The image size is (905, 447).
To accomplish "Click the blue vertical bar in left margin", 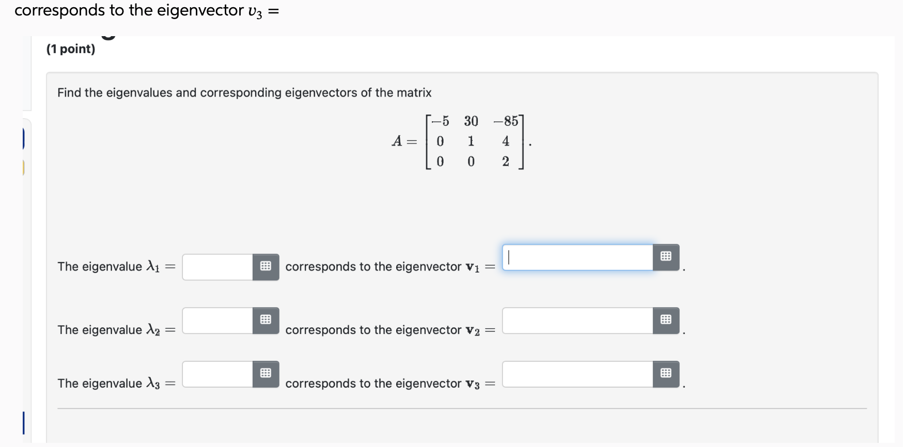I will coord(24,422).
